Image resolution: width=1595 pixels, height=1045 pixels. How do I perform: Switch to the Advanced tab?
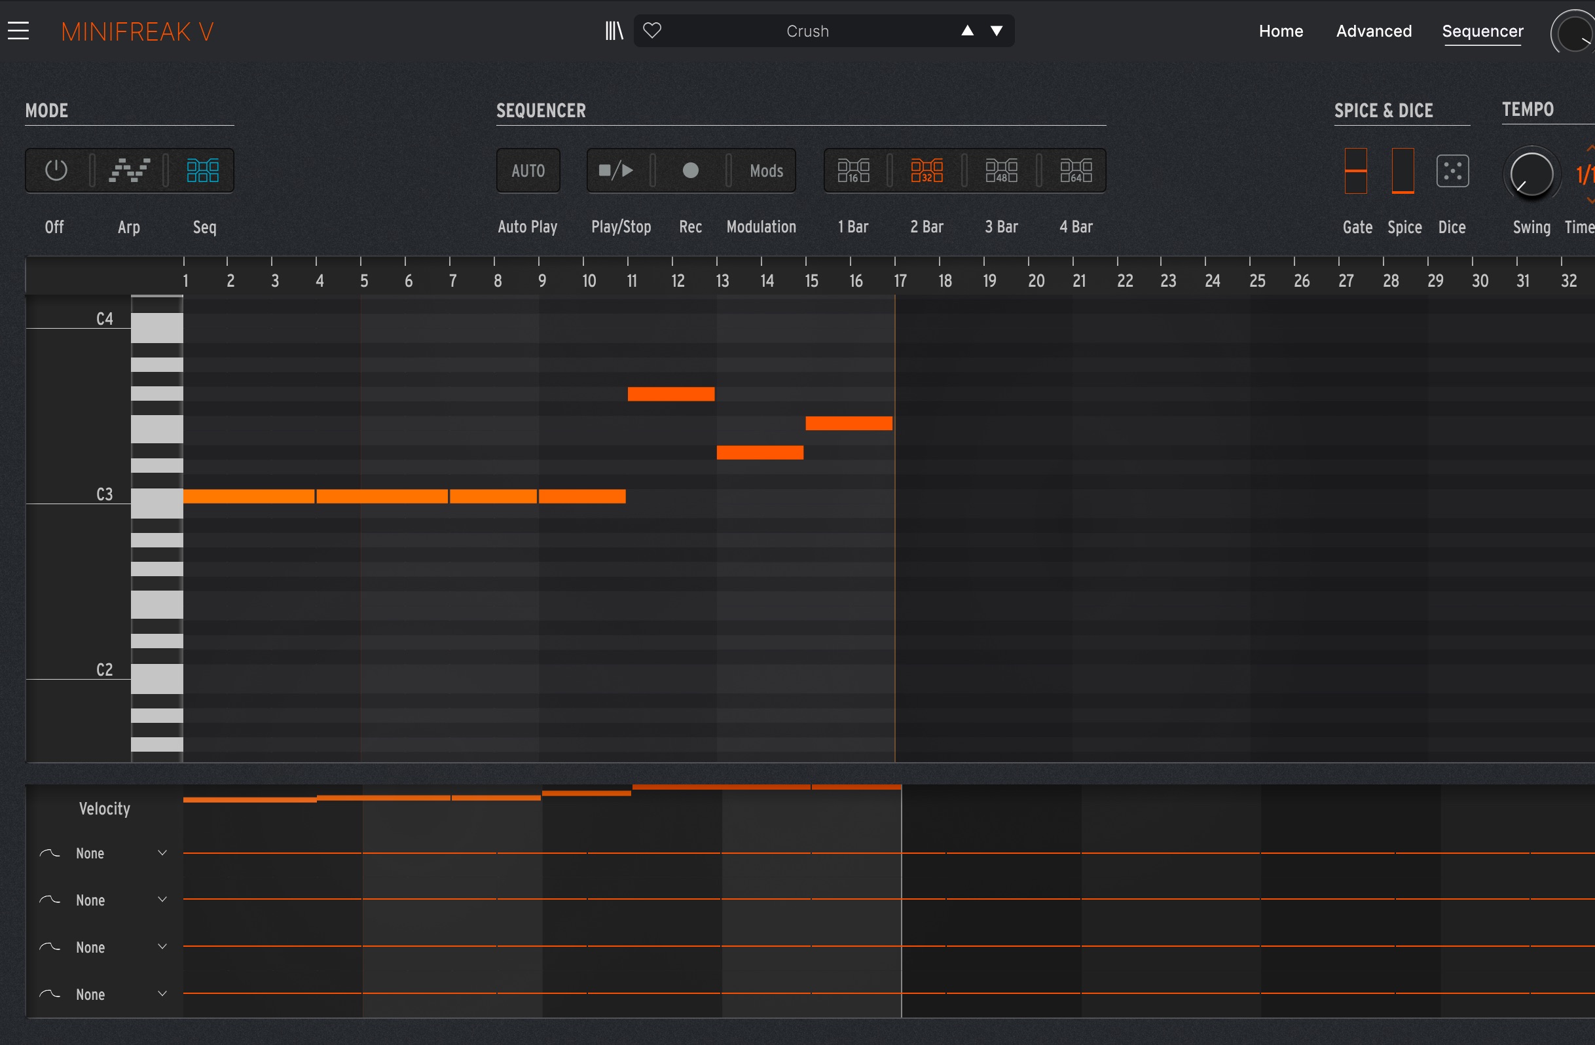tap(1373, 30)
